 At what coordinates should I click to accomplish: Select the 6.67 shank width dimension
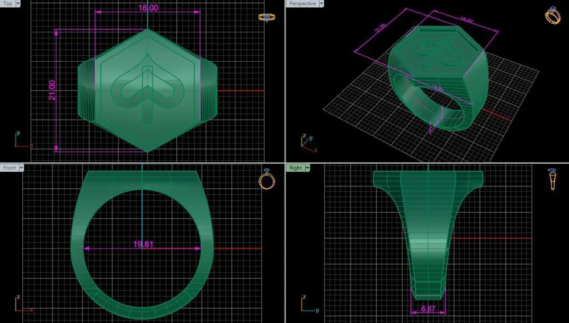pyautogui.click(x=428, y=309)
